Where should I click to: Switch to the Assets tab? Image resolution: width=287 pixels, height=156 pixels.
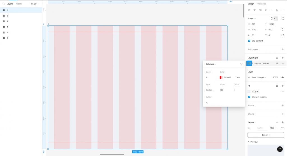(18, 4)
